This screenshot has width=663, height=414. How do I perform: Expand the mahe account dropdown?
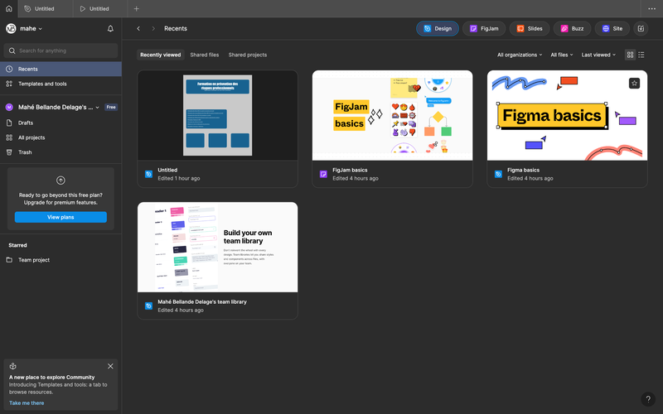pyautogui.click(x=41, y=29)
